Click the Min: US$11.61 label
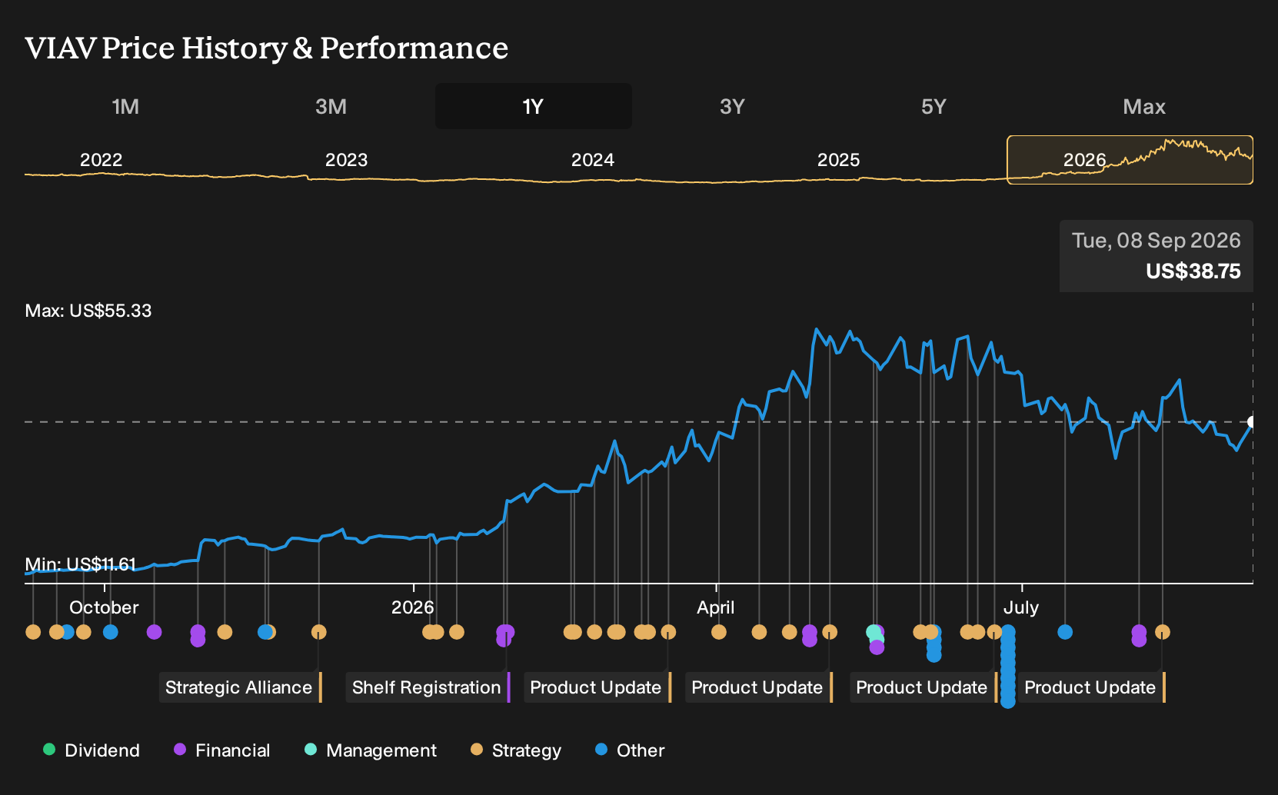Image resolution: width=1278 pixels, height=795 pixels. tap(81, 565)
